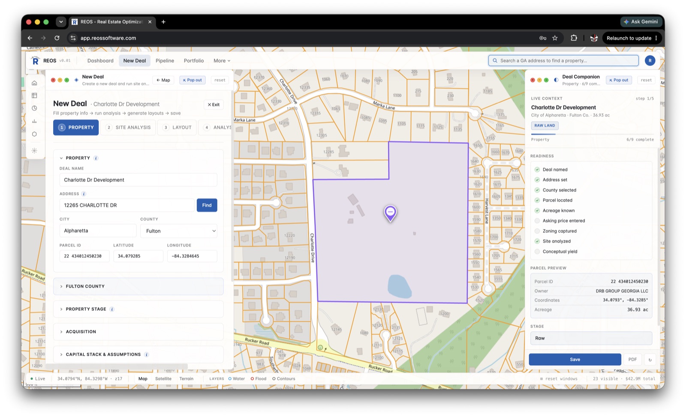
Task: Save the deal with the Save button
Action: [x=575, y=360]
